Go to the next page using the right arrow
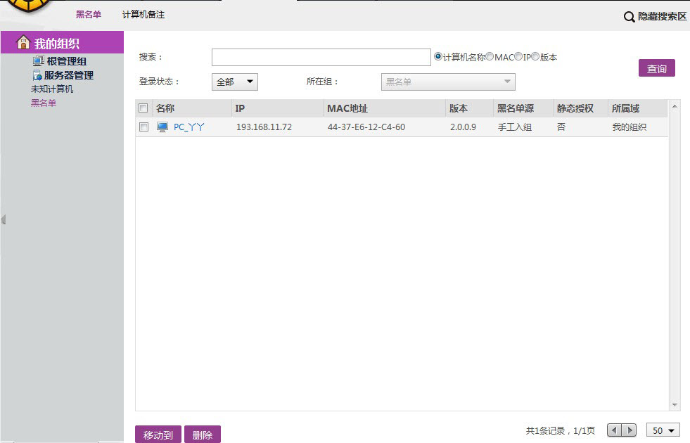The image size is (690, 443). (630, 430)
